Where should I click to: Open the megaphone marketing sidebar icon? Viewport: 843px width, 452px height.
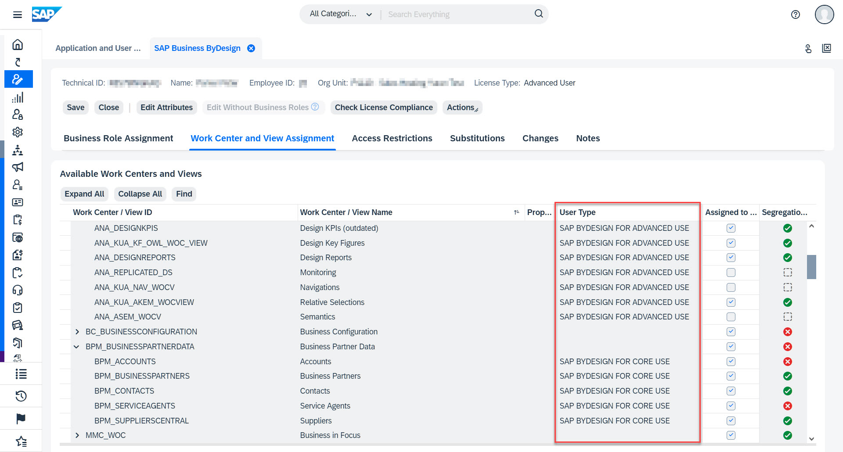[18, 167]
